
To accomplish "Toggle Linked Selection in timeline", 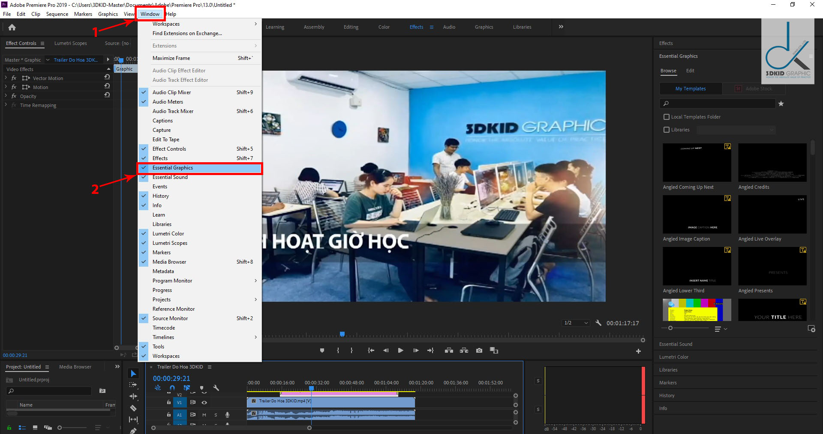I will point(187,388).
